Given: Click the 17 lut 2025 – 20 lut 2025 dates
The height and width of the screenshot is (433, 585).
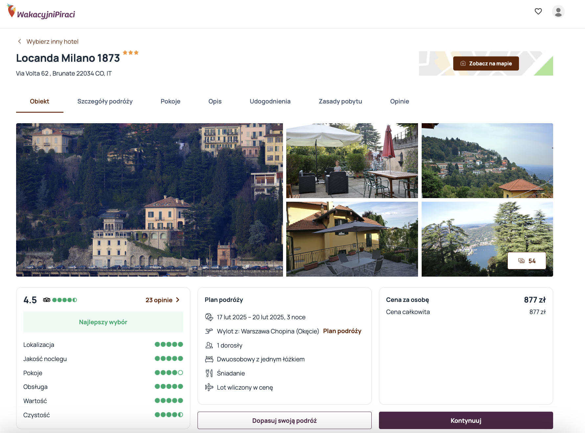Looking at the screenshot, I should click(x=261, y=317).
